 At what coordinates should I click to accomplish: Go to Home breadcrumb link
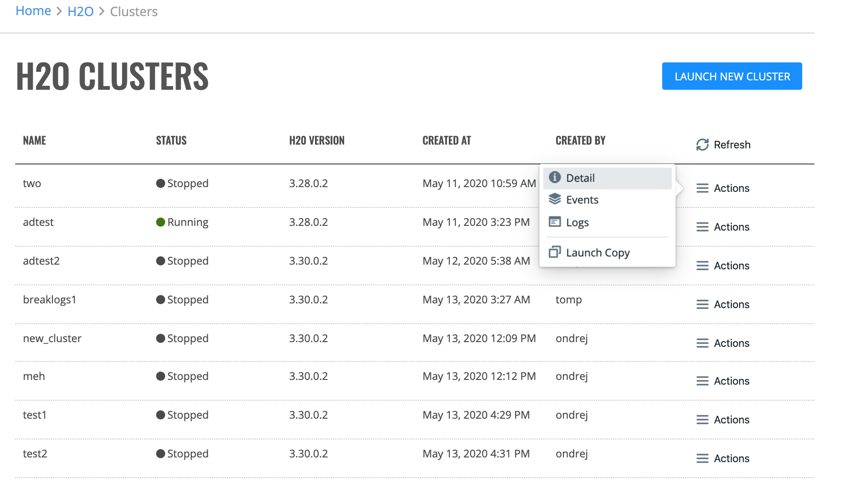(x=33, y=11)
